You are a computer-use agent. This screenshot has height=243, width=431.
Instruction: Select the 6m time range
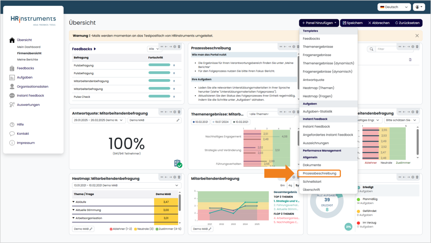[x=282, y=185]
